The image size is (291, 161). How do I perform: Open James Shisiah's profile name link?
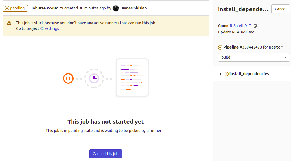pyautogui.click(x=134, y=8)
